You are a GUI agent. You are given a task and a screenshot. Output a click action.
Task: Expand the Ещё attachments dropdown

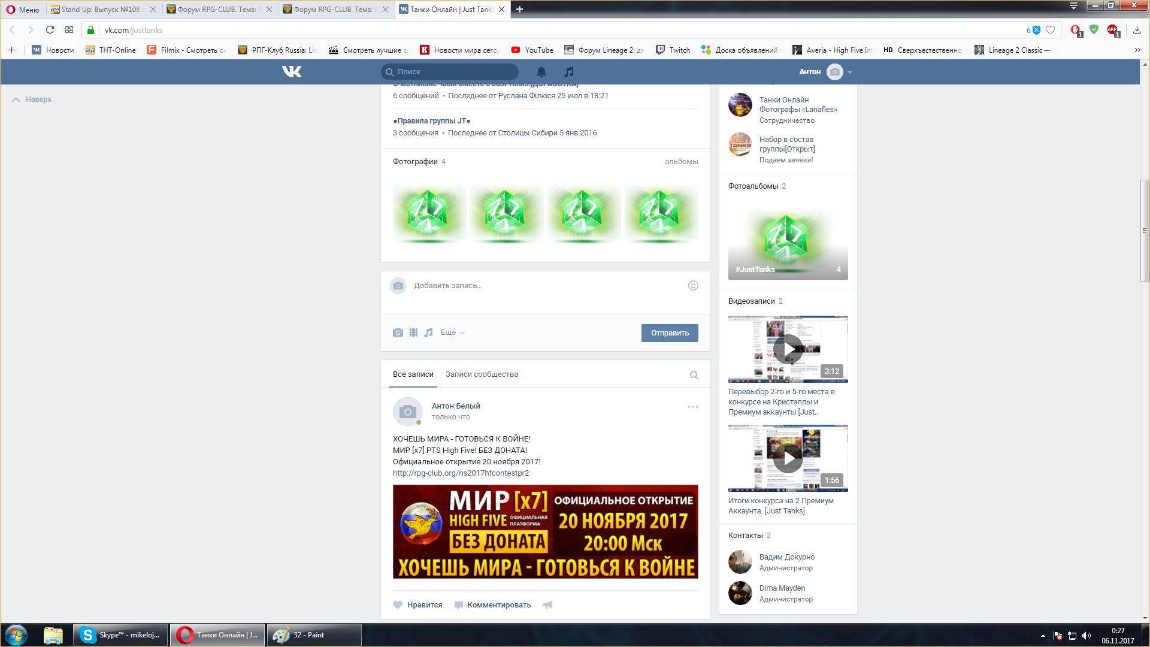click(x=452, y=332)
